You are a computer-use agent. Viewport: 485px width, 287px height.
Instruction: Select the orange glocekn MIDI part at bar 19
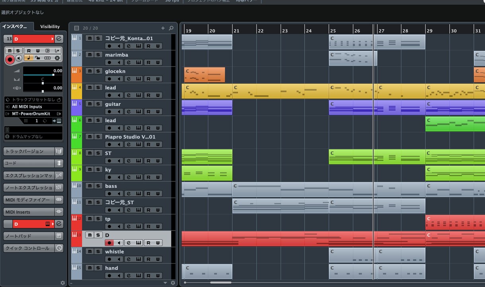[x=204, y=75]
